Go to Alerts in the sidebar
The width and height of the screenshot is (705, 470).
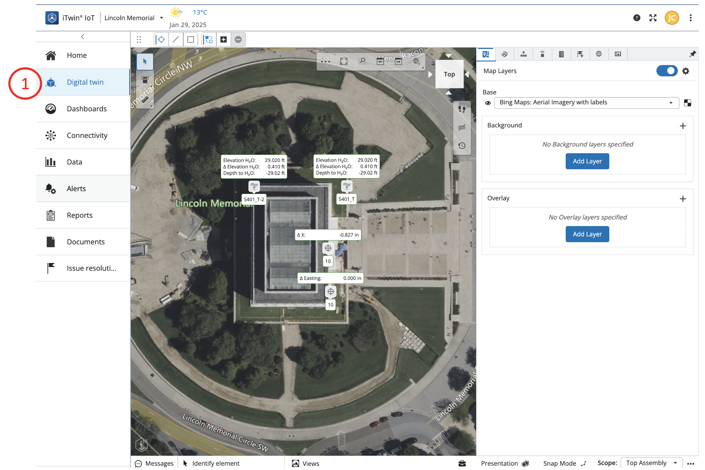pos(76,189)
